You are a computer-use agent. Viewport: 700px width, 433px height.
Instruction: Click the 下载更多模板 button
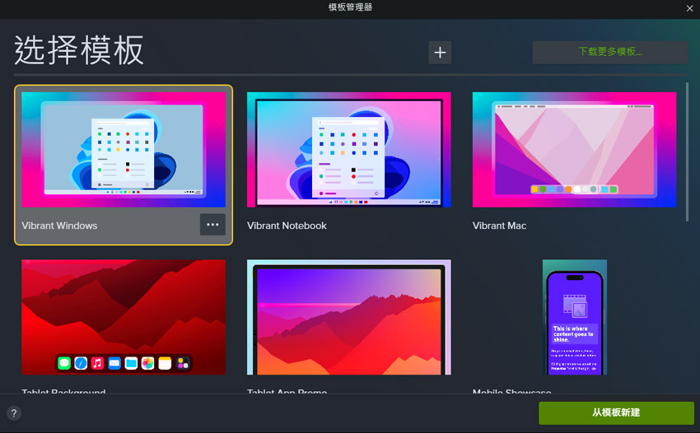[609, 52]
